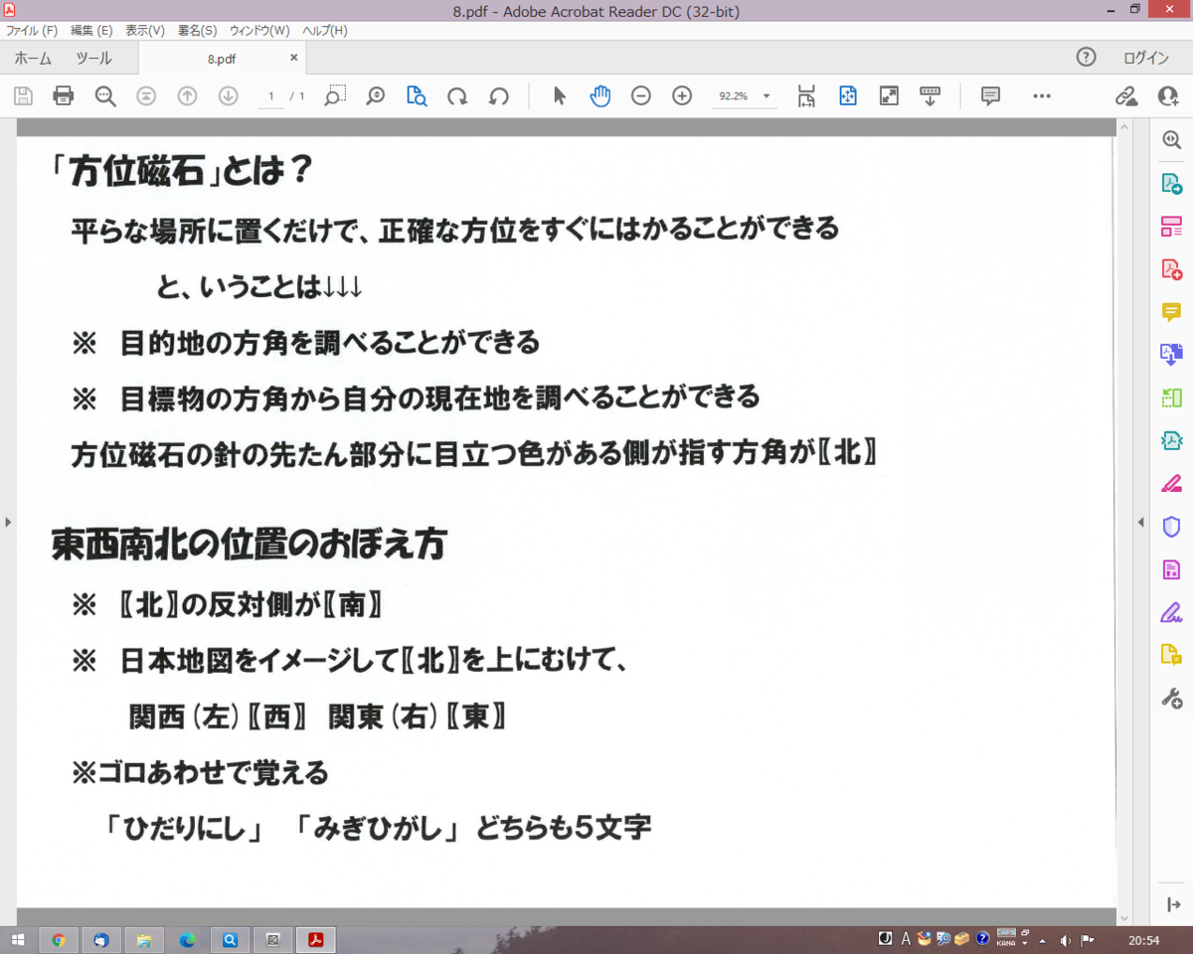Open the Protect shield tool in sidebar
Screen dimensions: 1193x954
point(1171,527)
